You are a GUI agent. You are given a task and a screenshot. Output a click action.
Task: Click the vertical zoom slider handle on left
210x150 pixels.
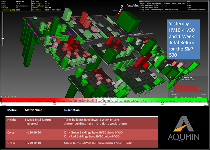[3, 38]
